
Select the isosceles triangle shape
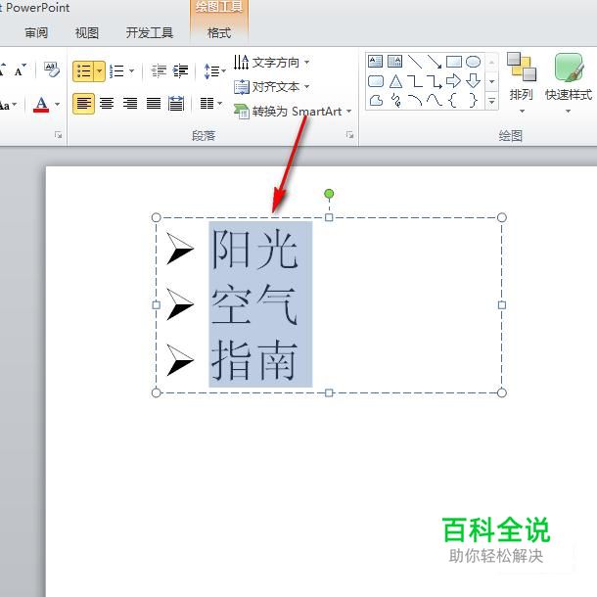click(395, 80)
